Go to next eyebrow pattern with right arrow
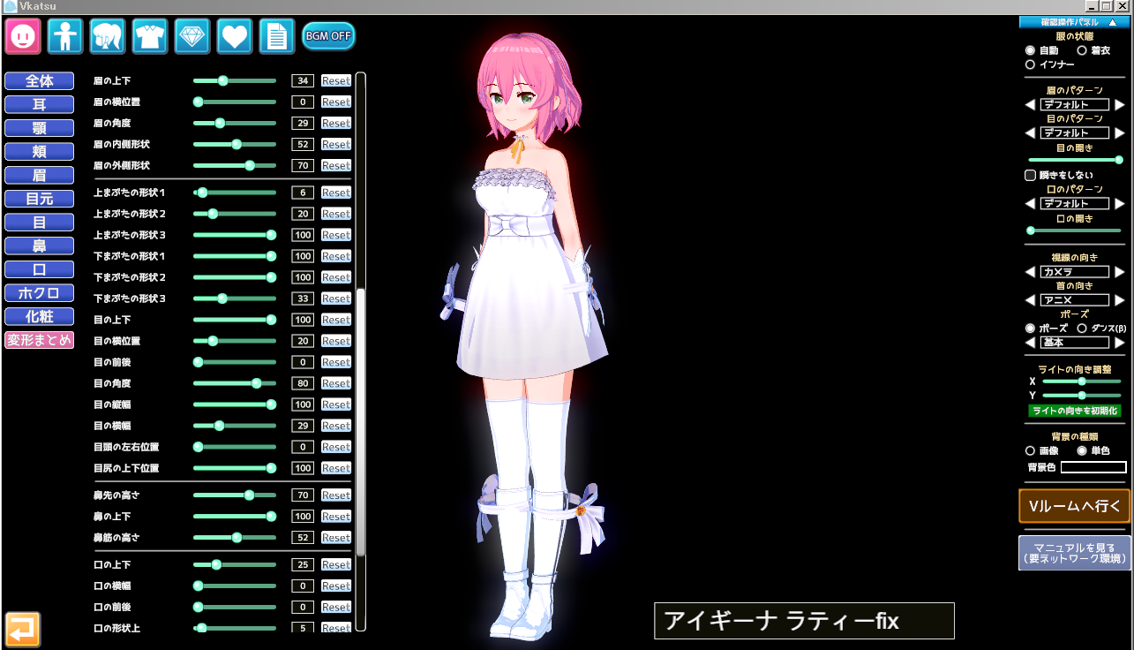Image resolution: width=1134 pixels, height=650 pixels. [1120, 105]
